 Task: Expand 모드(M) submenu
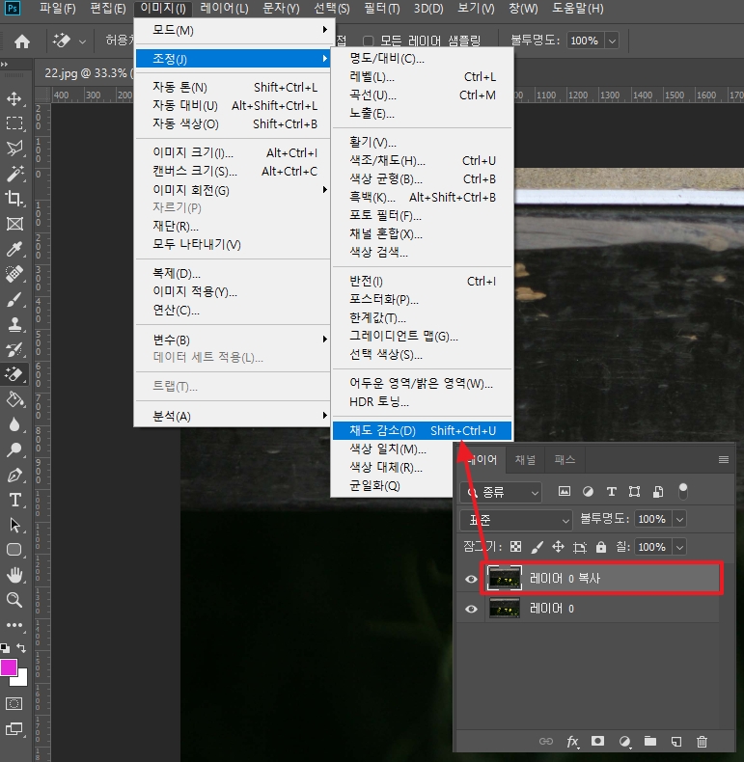pos(234,30)
